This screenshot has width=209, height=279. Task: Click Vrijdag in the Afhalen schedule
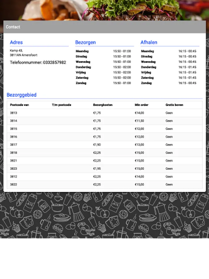pos(146,73)
